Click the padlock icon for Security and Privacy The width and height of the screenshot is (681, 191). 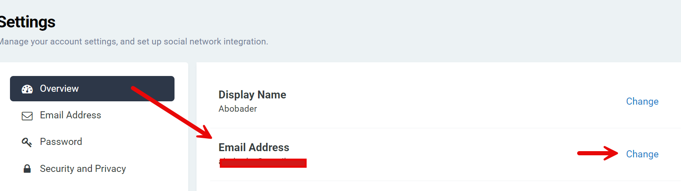(27, 169)
